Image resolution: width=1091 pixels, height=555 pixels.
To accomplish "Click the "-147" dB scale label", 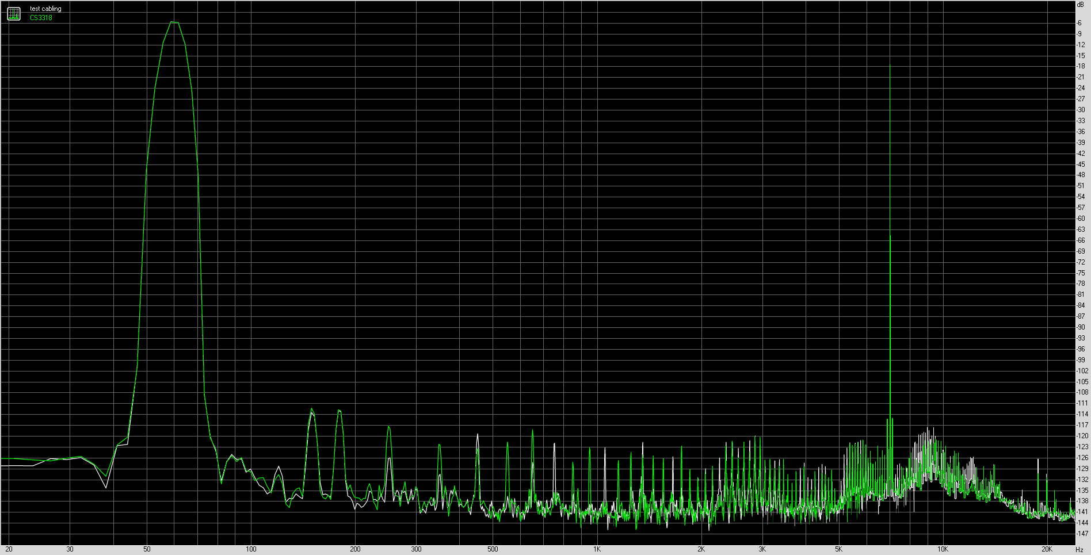I will [x=1082, y=534].
